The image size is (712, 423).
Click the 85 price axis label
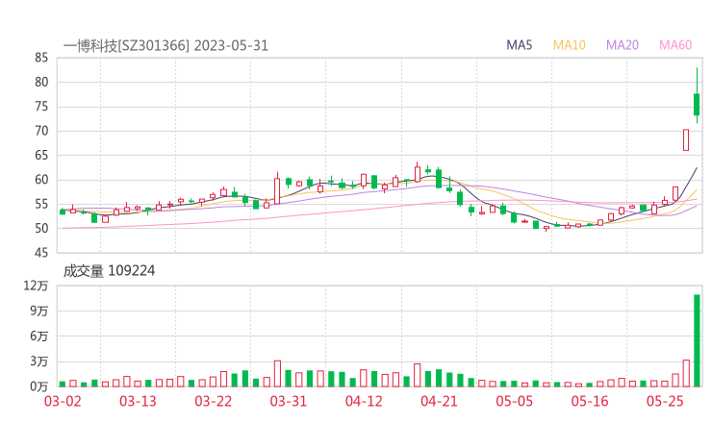41,58
